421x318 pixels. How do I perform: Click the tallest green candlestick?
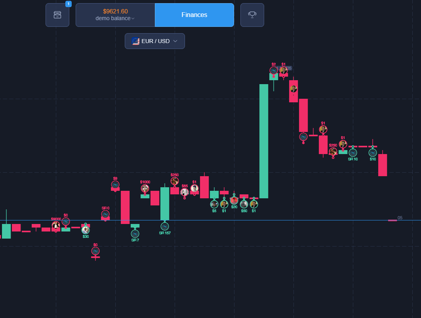click(x=264, y=141)
